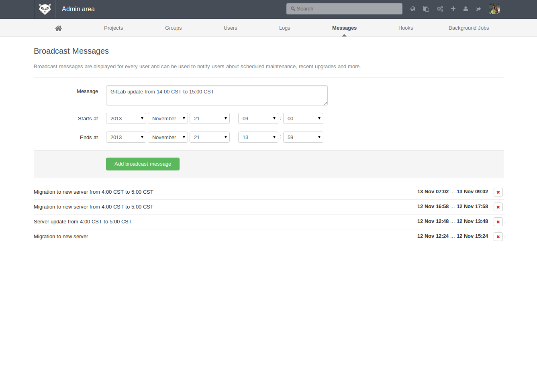Focus the Message text area
This screenshot has width=537, height=387.
pos(216,95)
